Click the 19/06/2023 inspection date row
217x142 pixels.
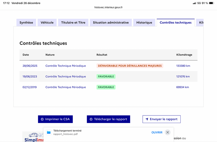[30, 77]
